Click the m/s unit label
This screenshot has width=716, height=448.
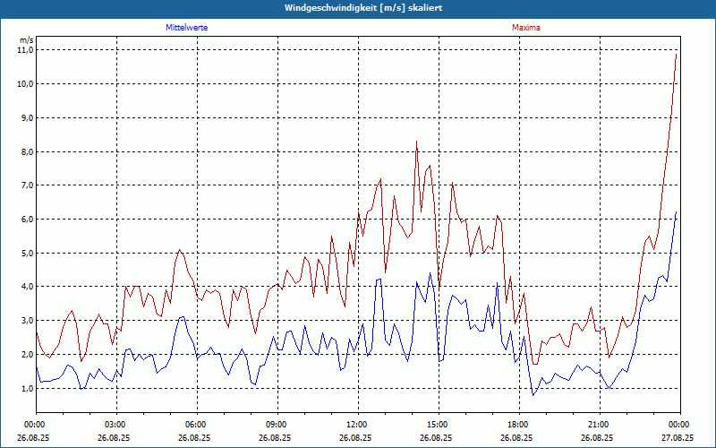coord(27,40)
